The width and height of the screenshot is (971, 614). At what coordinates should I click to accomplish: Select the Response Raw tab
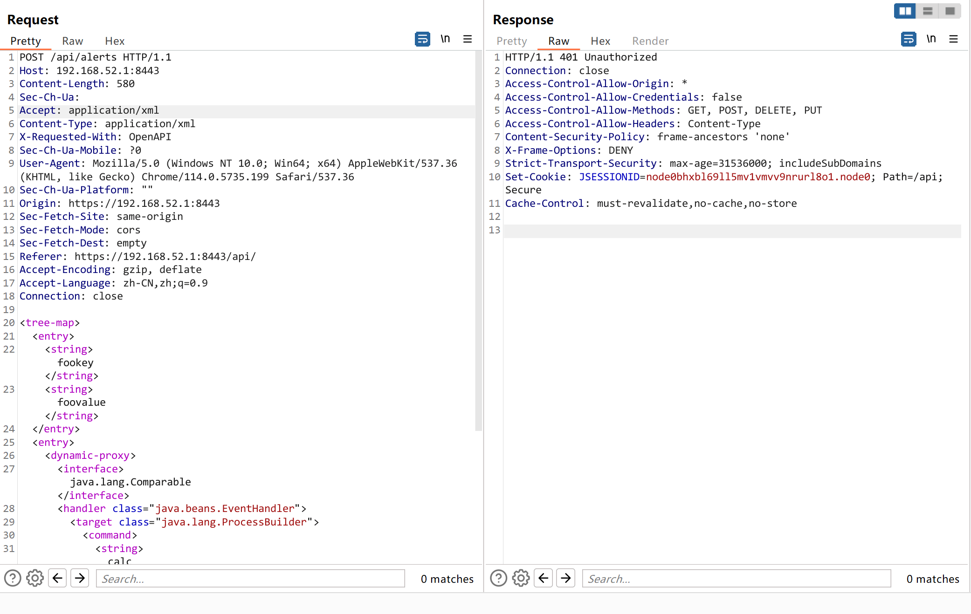tap(558, 41)
